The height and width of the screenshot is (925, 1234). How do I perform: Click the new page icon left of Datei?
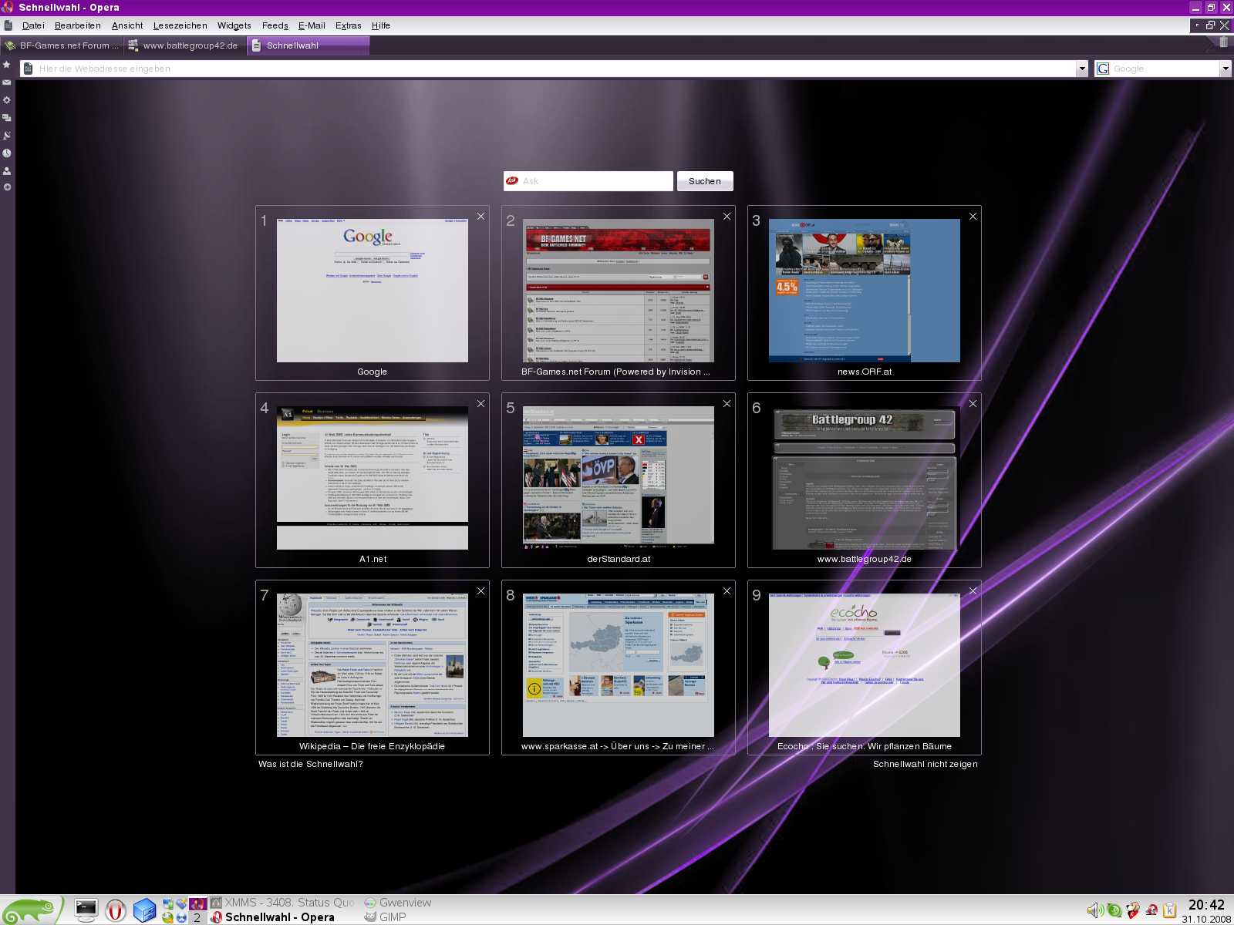[8, 25]
